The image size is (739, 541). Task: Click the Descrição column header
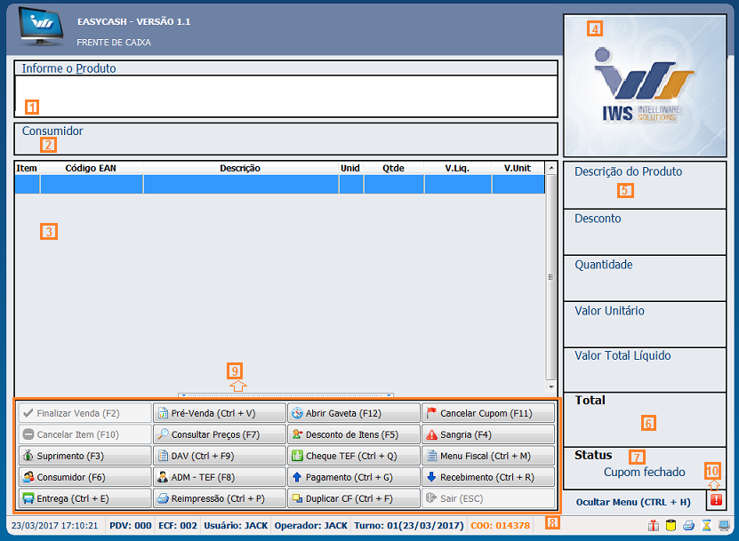click(240, 167)
